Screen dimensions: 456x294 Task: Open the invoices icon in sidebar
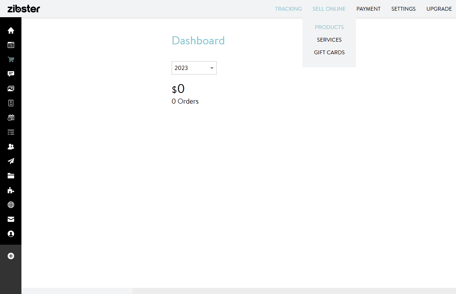(11, 103)
